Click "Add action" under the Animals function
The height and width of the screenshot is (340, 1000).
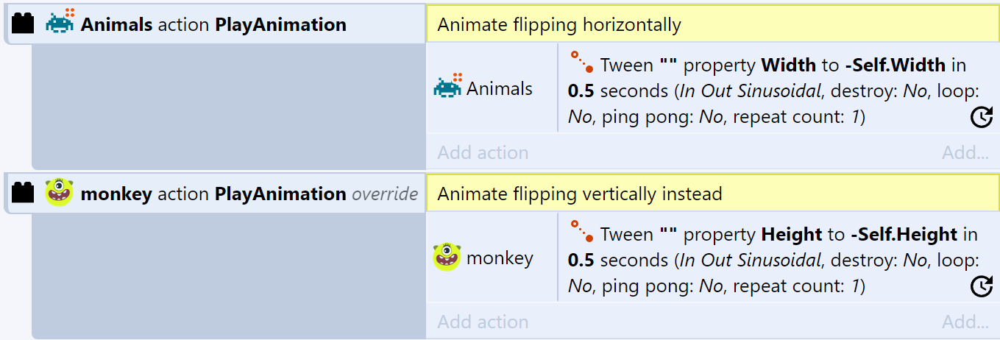(483, 153)
